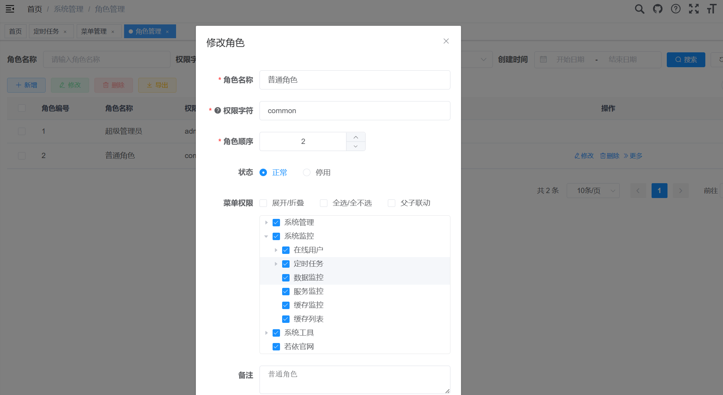Check the 全选/全不选 checkbox
This screenshot has width=723, height=395.
coord(323,203)
